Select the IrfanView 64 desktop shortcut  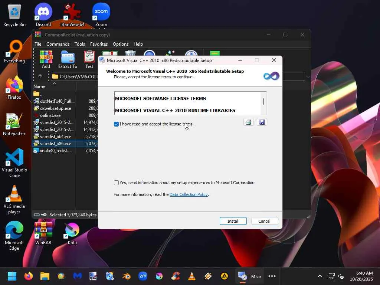(x=72, y=15)
